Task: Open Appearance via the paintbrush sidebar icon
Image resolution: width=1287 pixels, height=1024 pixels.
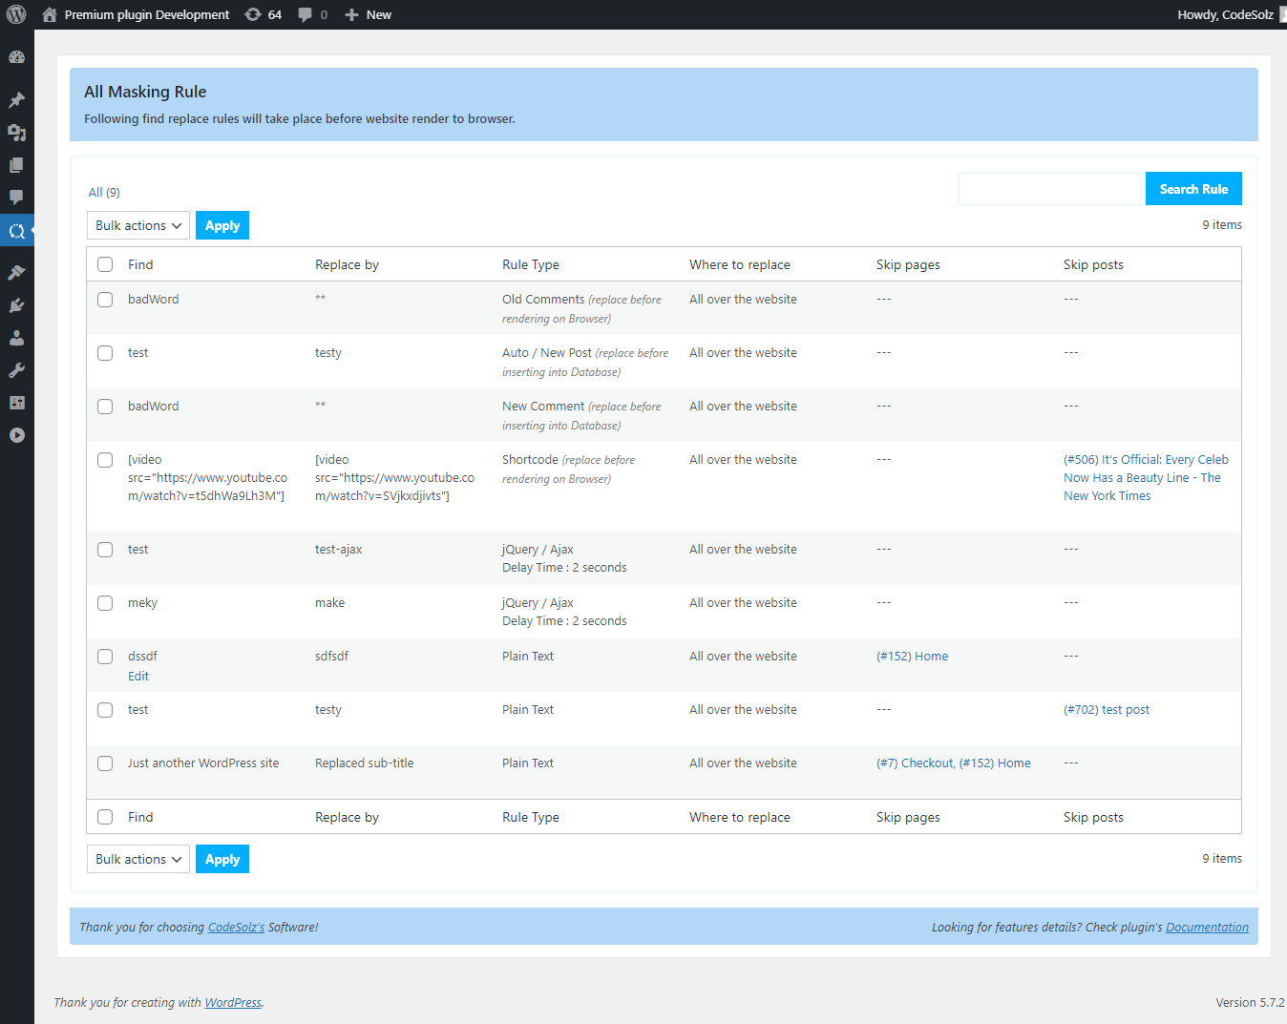Action: [16, 273]
